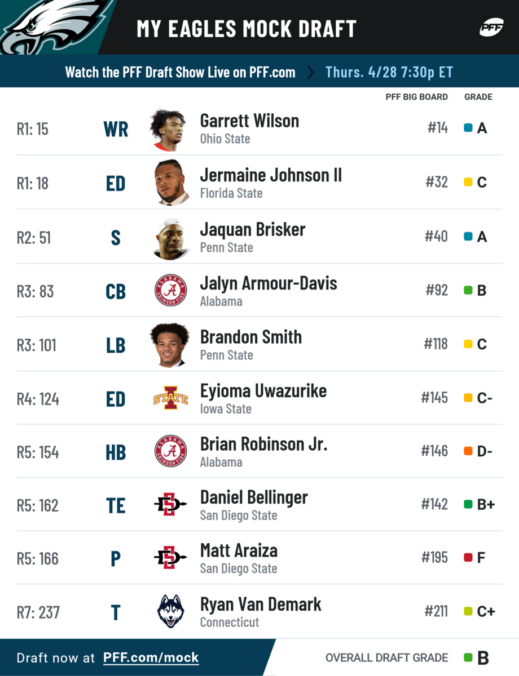Image resolution: width=519 pixels, height=676 pixels.
Task: Click Jermaine Johnson II's headshot photo
Action: click(170, 183)
